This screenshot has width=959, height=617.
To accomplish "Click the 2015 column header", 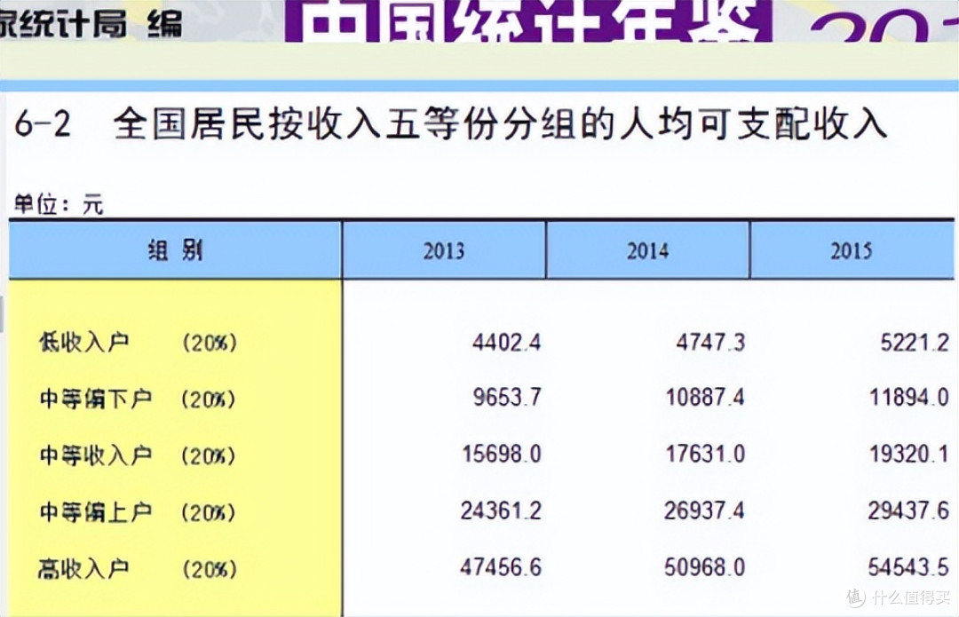I will click(851, 250).
